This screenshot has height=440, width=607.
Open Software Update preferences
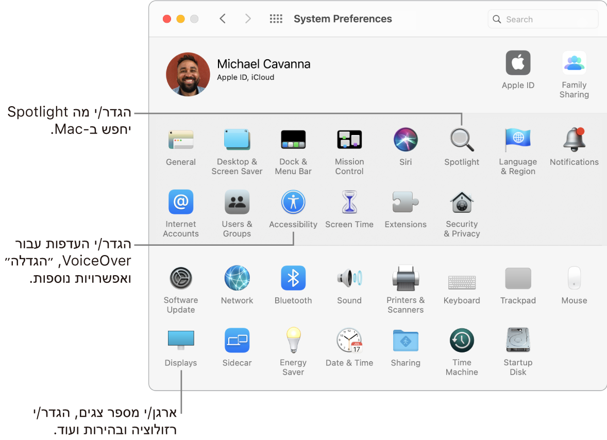point(181,278)
